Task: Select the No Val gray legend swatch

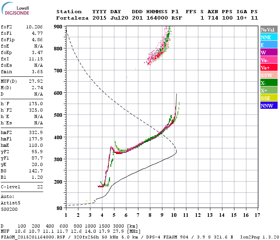Action: tap(269, 30)
